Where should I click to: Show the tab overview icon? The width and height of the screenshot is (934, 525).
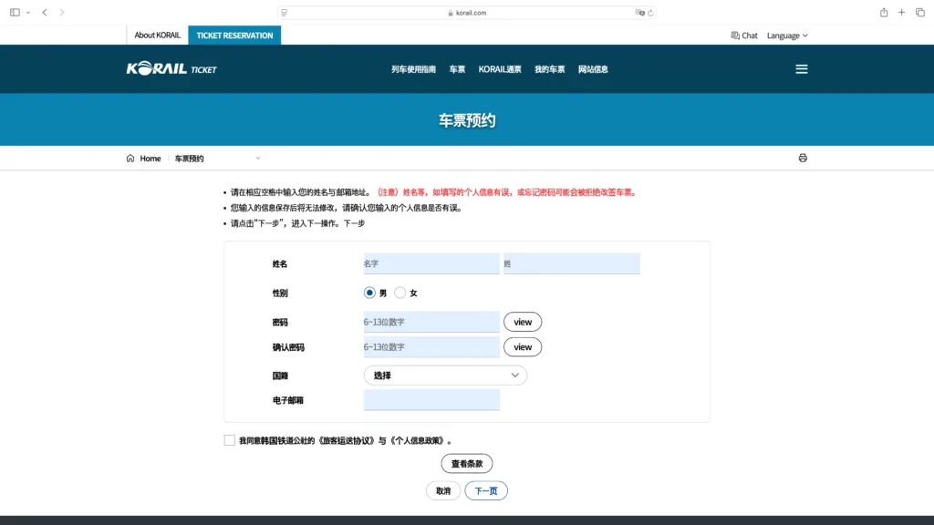tap(920, 13)
